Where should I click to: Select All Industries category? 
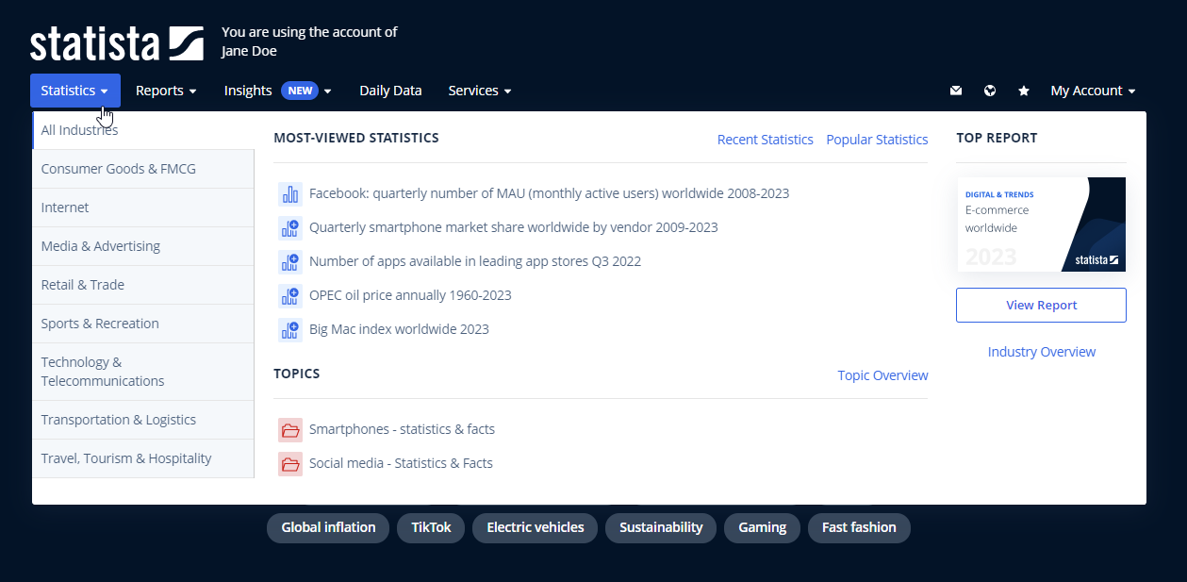(143, 130)
